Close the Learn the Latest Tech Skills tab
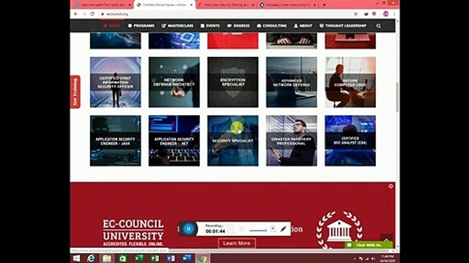469x263 pixels. (x=129, y=5)
